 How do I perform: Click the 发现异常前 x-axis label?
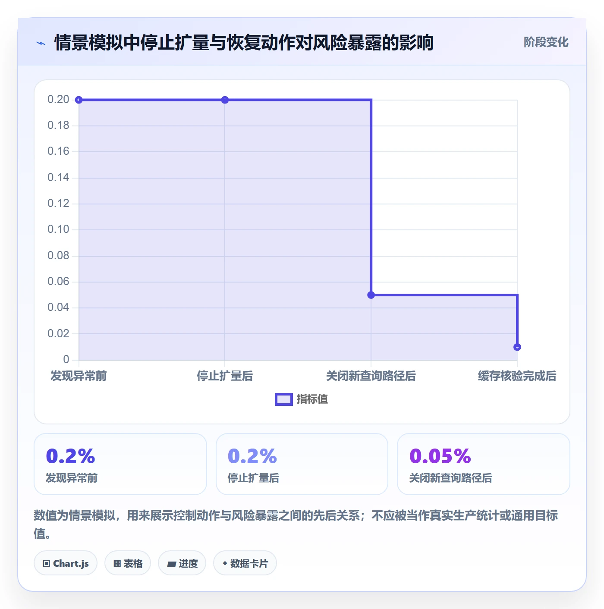[x=79, y=376]
